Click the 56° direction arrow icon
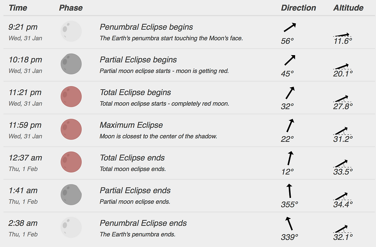Viewport: 376px width, 247px height. [290, 27]
